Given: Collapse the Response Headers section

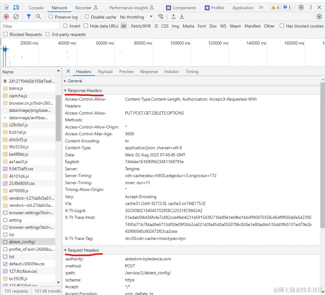Looking at the screenshot, I should click(65, 90).
